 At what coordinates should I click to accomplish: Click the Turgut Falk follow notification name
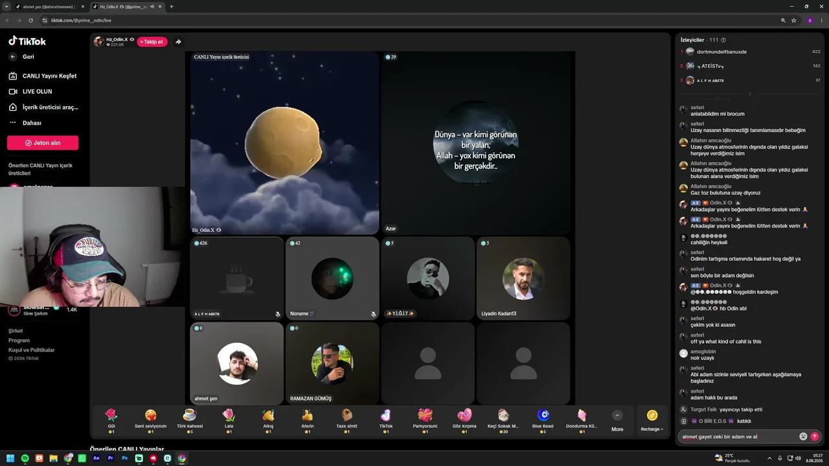click(x=703, y=410)
